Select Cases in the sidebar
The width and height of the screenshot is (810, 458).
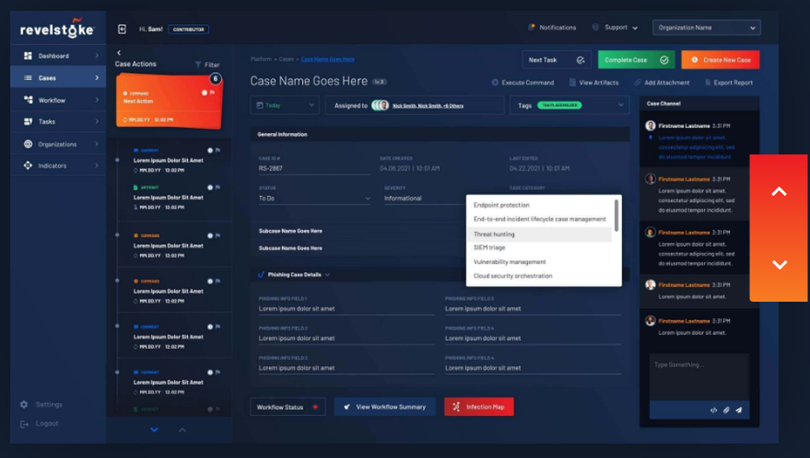click(x=58, y=78)
